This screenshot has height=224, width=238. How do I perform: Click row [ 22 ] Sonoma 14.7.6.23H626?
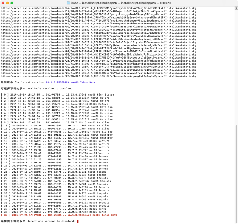pos(54,162)
